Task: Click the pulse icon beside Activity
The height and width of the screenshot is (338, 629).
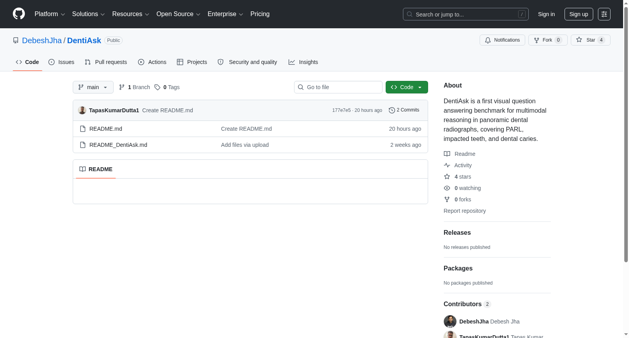Action: point(447,165)
